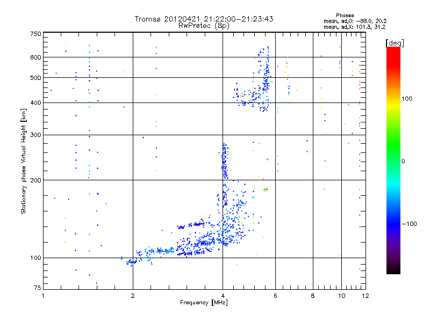The height and width of the screenshot is (322, 430).
Task: Click the '100' colorbar tick label
Action: click(407, 99)
